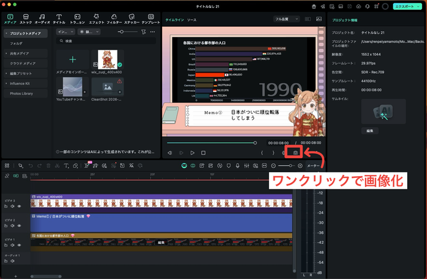This screenshot has width=427, height=279.
Task: Click メディアをインポート plus tile
Action: 73,60
